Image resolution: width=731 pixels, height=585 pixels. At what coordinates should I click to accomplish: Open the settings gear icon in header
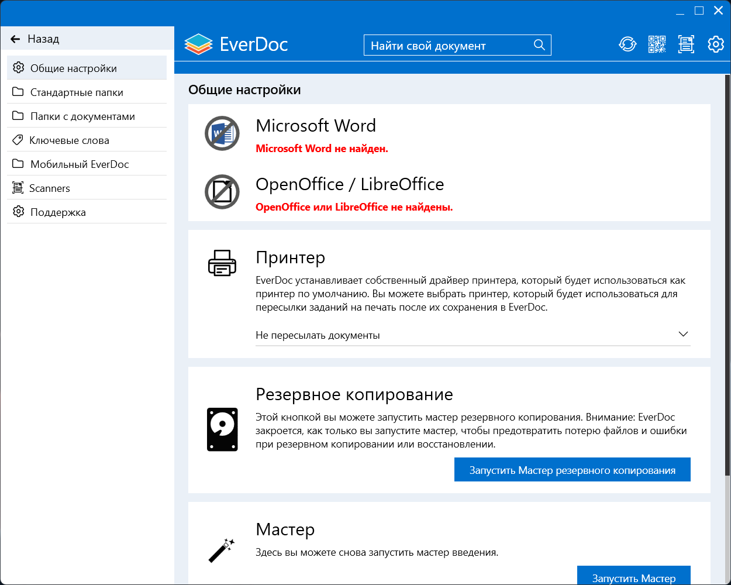coord(715,44)
